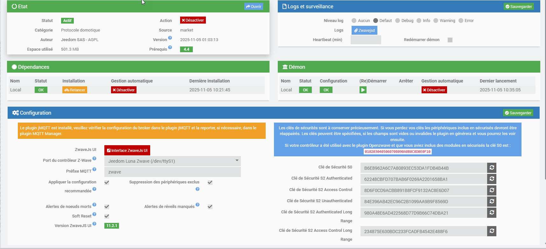Show help for the Version field

[170, 38]
